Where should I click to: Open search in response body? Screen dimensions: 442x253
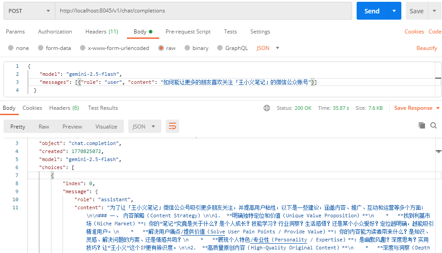coord(433,126)
